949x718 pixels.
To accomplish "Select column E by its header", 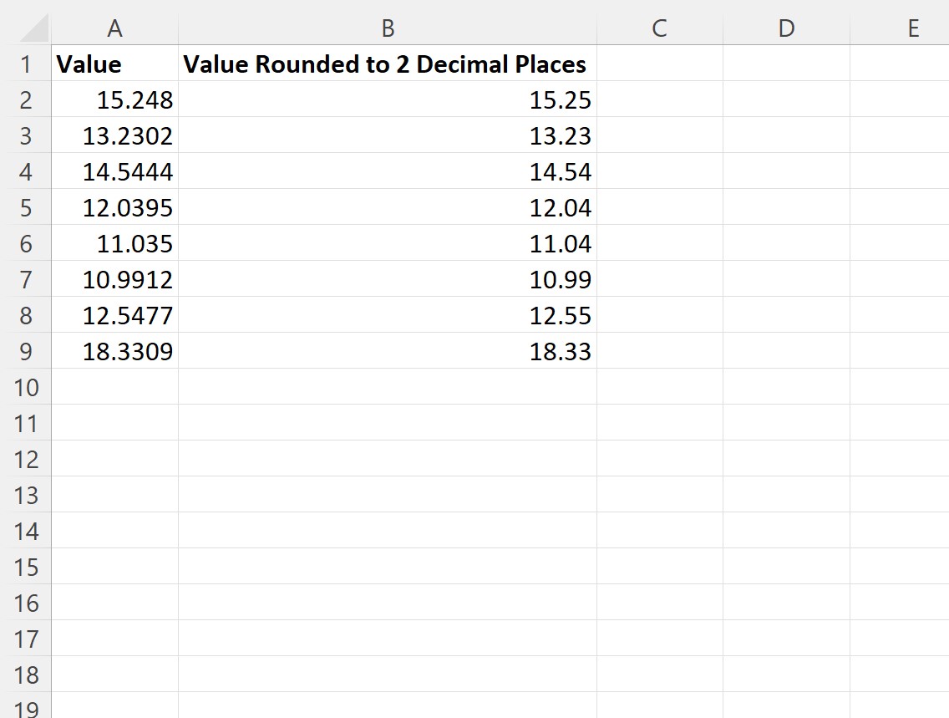I will pos(912,28).
